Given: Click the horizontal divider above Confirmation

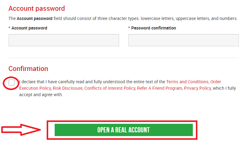Looking at the screenshot, I should pos(124,58).
